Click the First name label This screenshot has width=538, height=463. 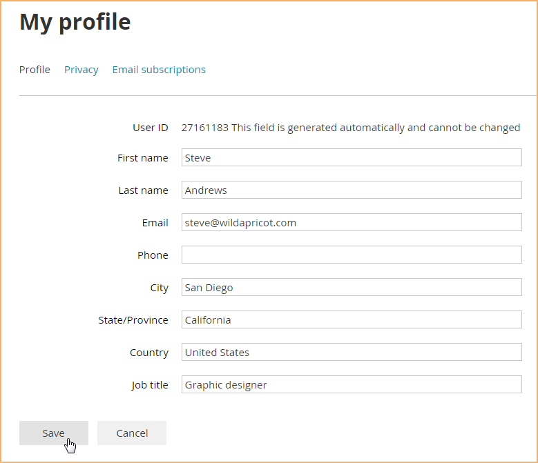pyautogui.click(x=143, y=158)
